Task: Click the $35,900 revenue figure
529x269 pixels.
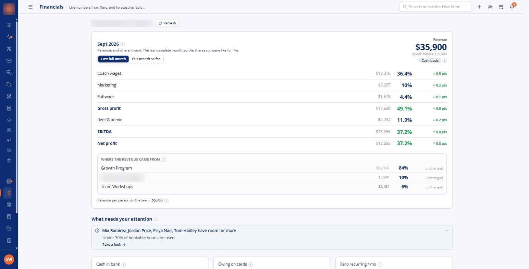Action: [x=431, y=47]
